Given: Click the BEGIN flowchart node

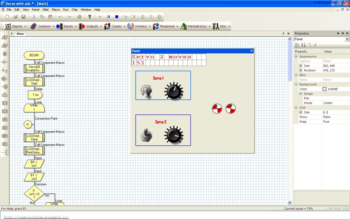Looking at the screenshot, I should (34, 55).
